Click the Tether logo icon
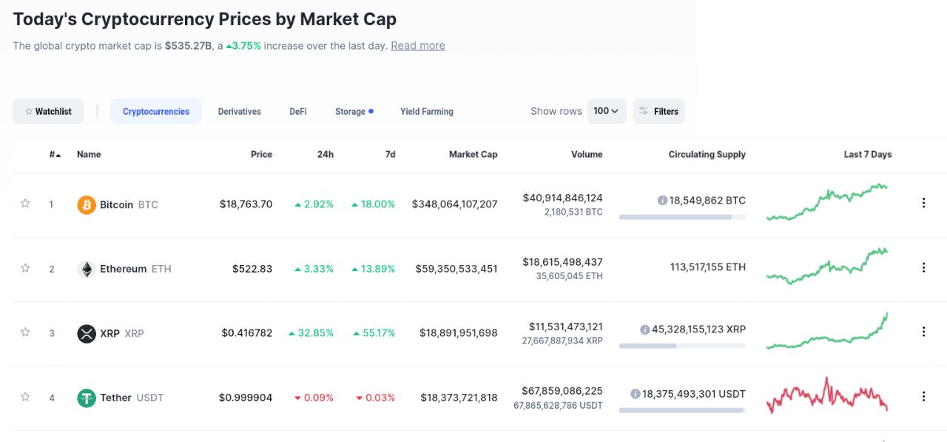Screen dimensions: 947x442 (x=87, y=398)
